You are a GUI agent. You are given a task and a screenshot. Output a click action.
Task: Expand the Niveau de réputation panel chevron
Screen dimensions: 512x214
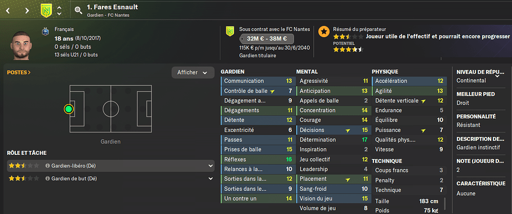498,76
